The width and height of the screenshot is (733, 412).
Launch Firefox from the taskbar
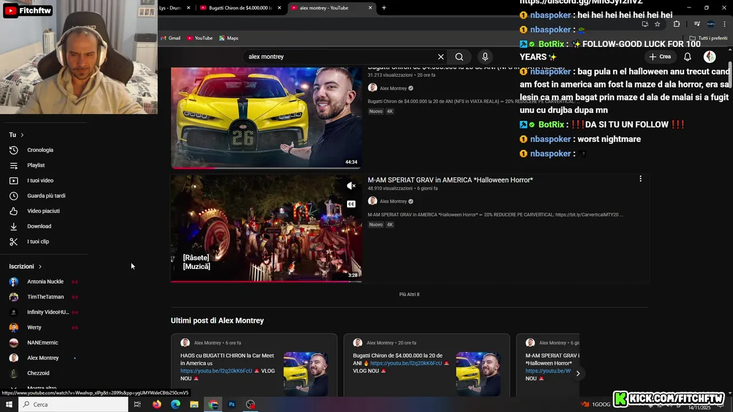tap(156, 404)
